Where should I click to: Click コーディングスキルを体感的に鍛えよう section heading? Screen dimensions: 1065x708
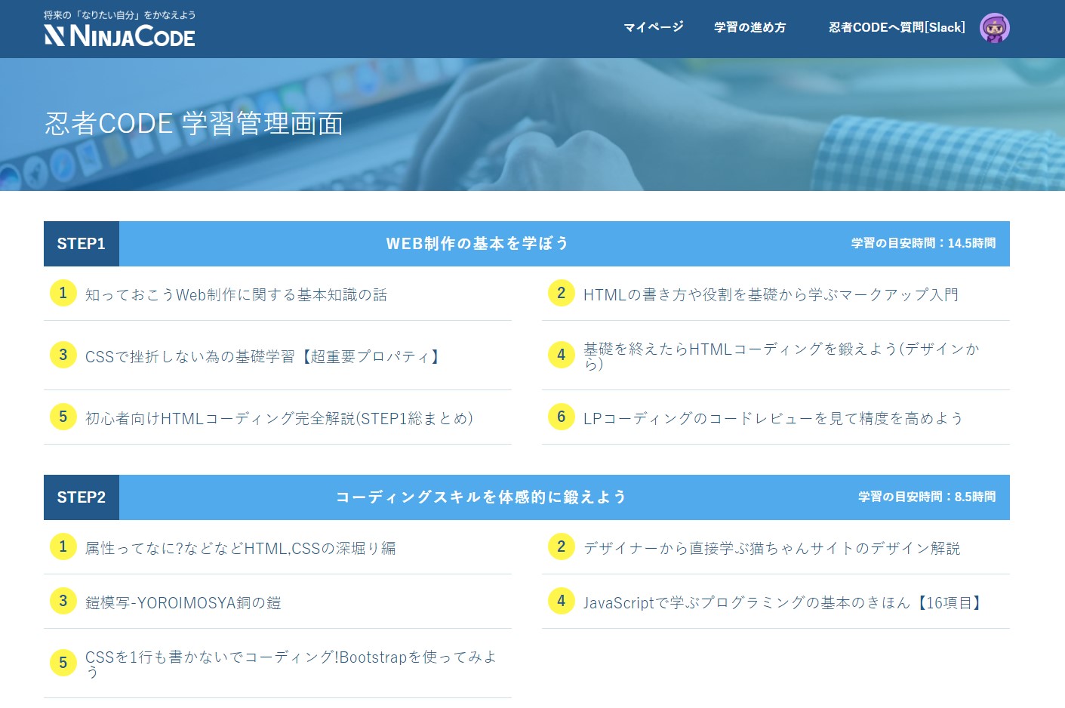pyautogui.click(x=481, y=497)
